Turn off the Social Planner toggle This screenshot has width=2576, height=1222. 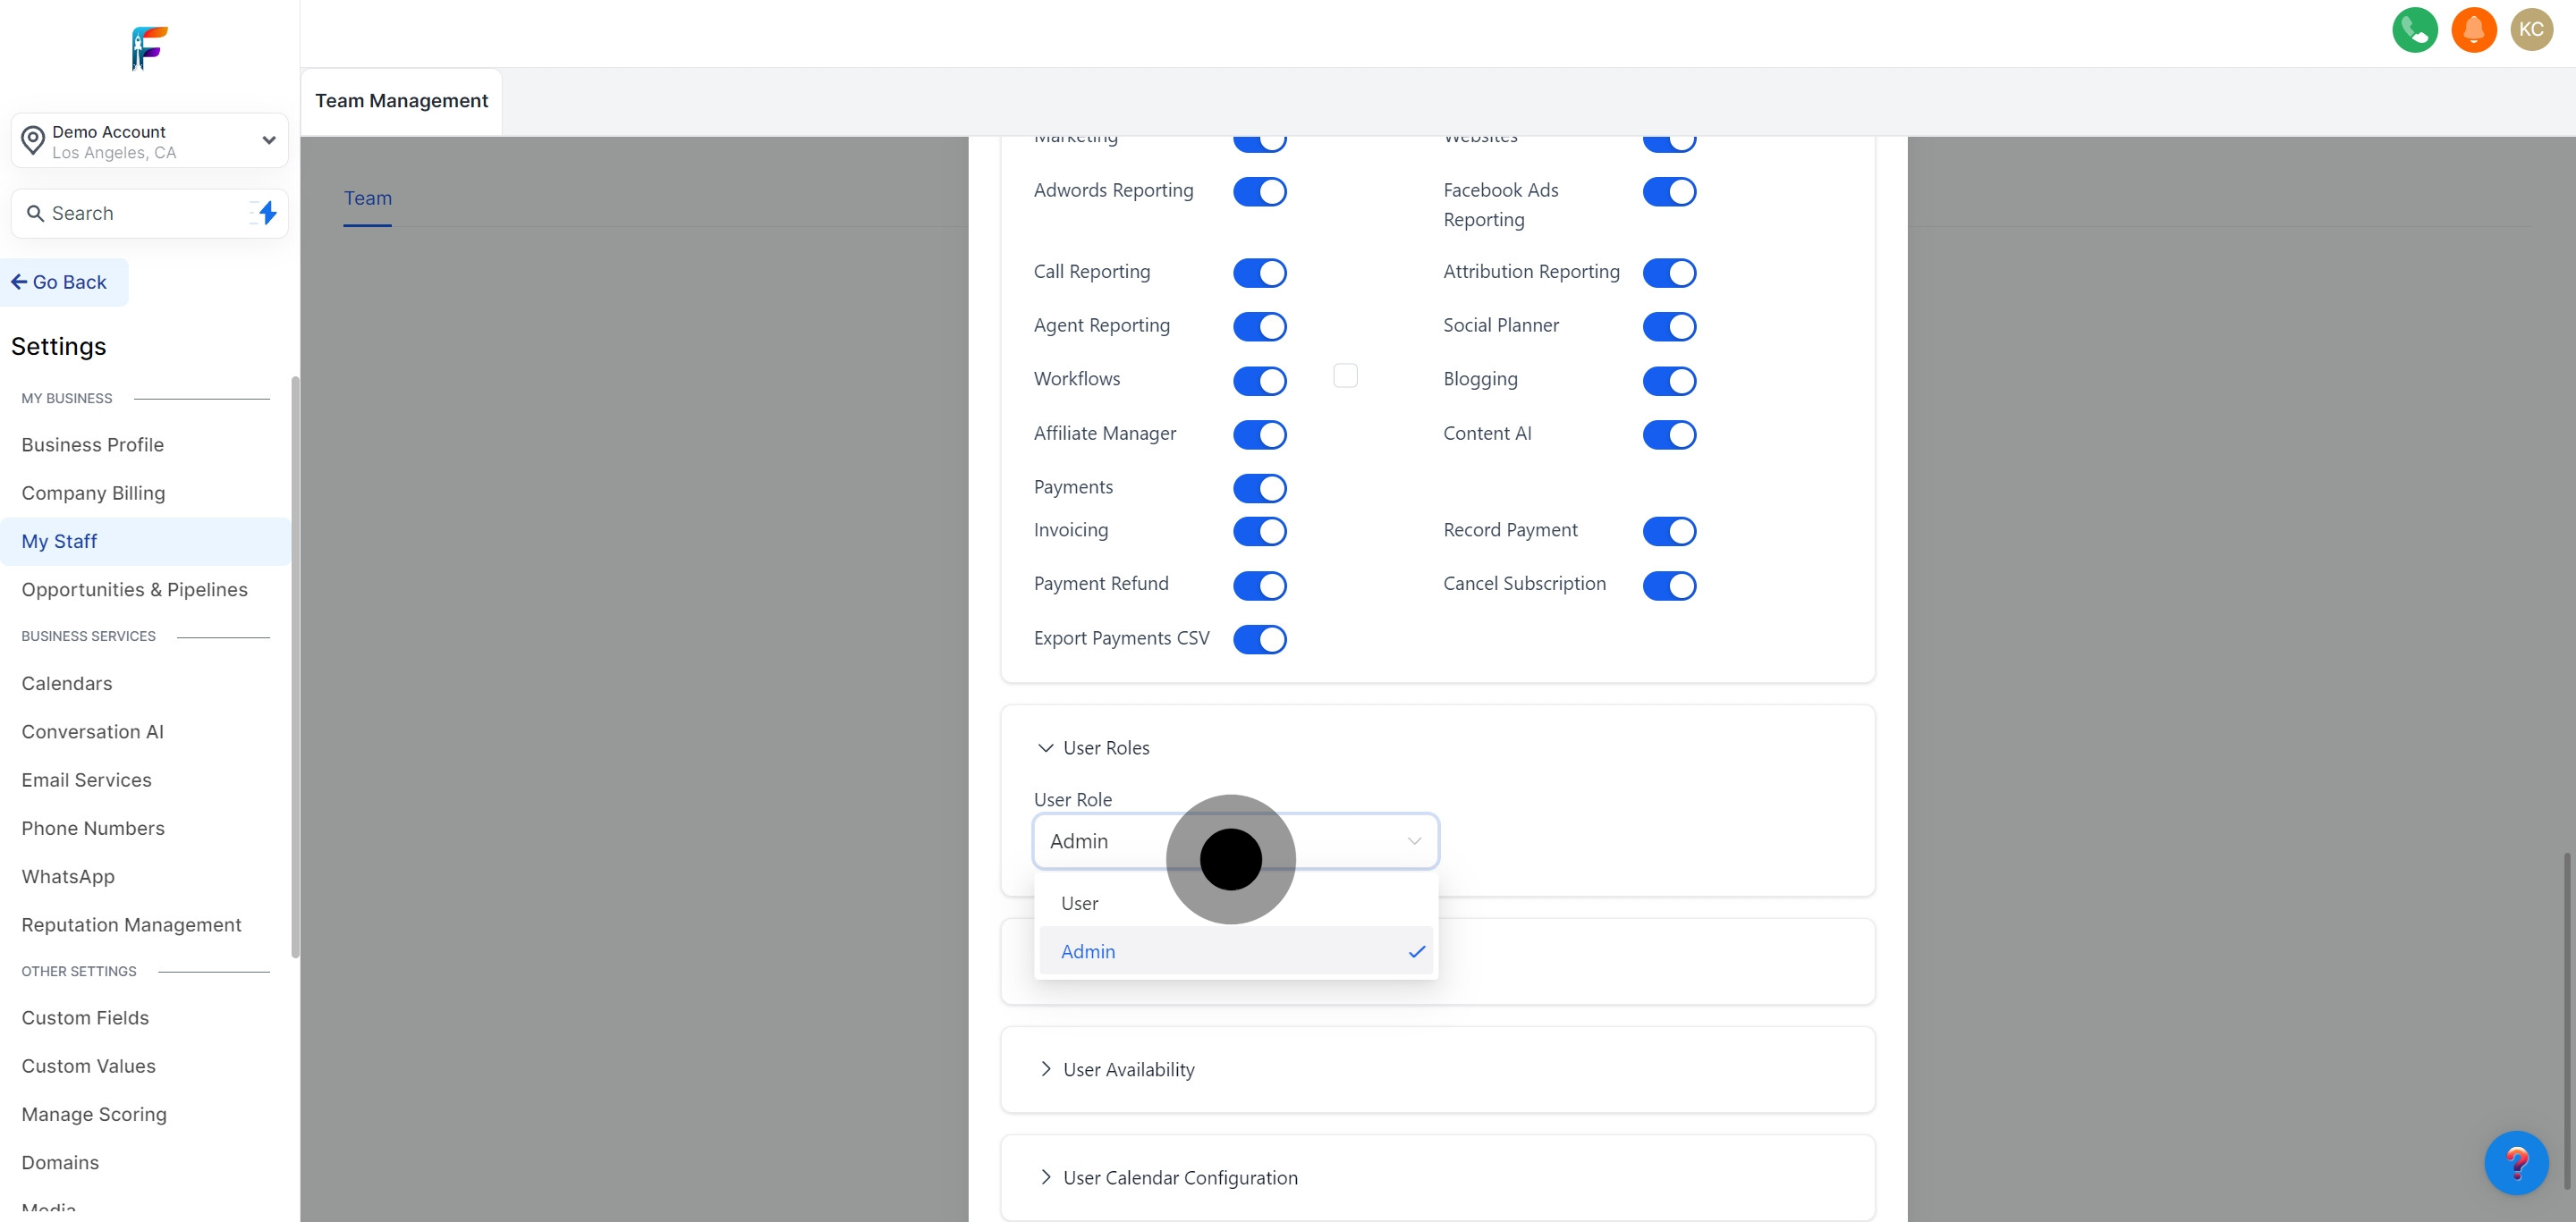[1669, 327]
